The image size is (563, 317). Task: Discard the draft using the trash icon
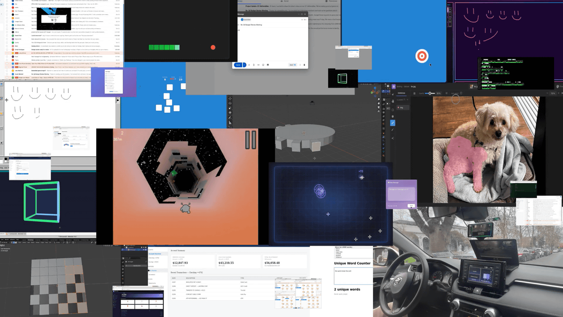click(x=304, y=65)
